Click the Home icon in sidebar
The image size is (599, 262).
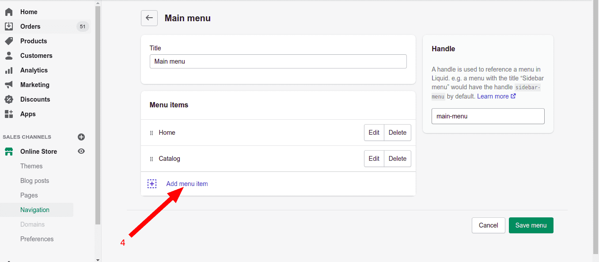(9, 12)
